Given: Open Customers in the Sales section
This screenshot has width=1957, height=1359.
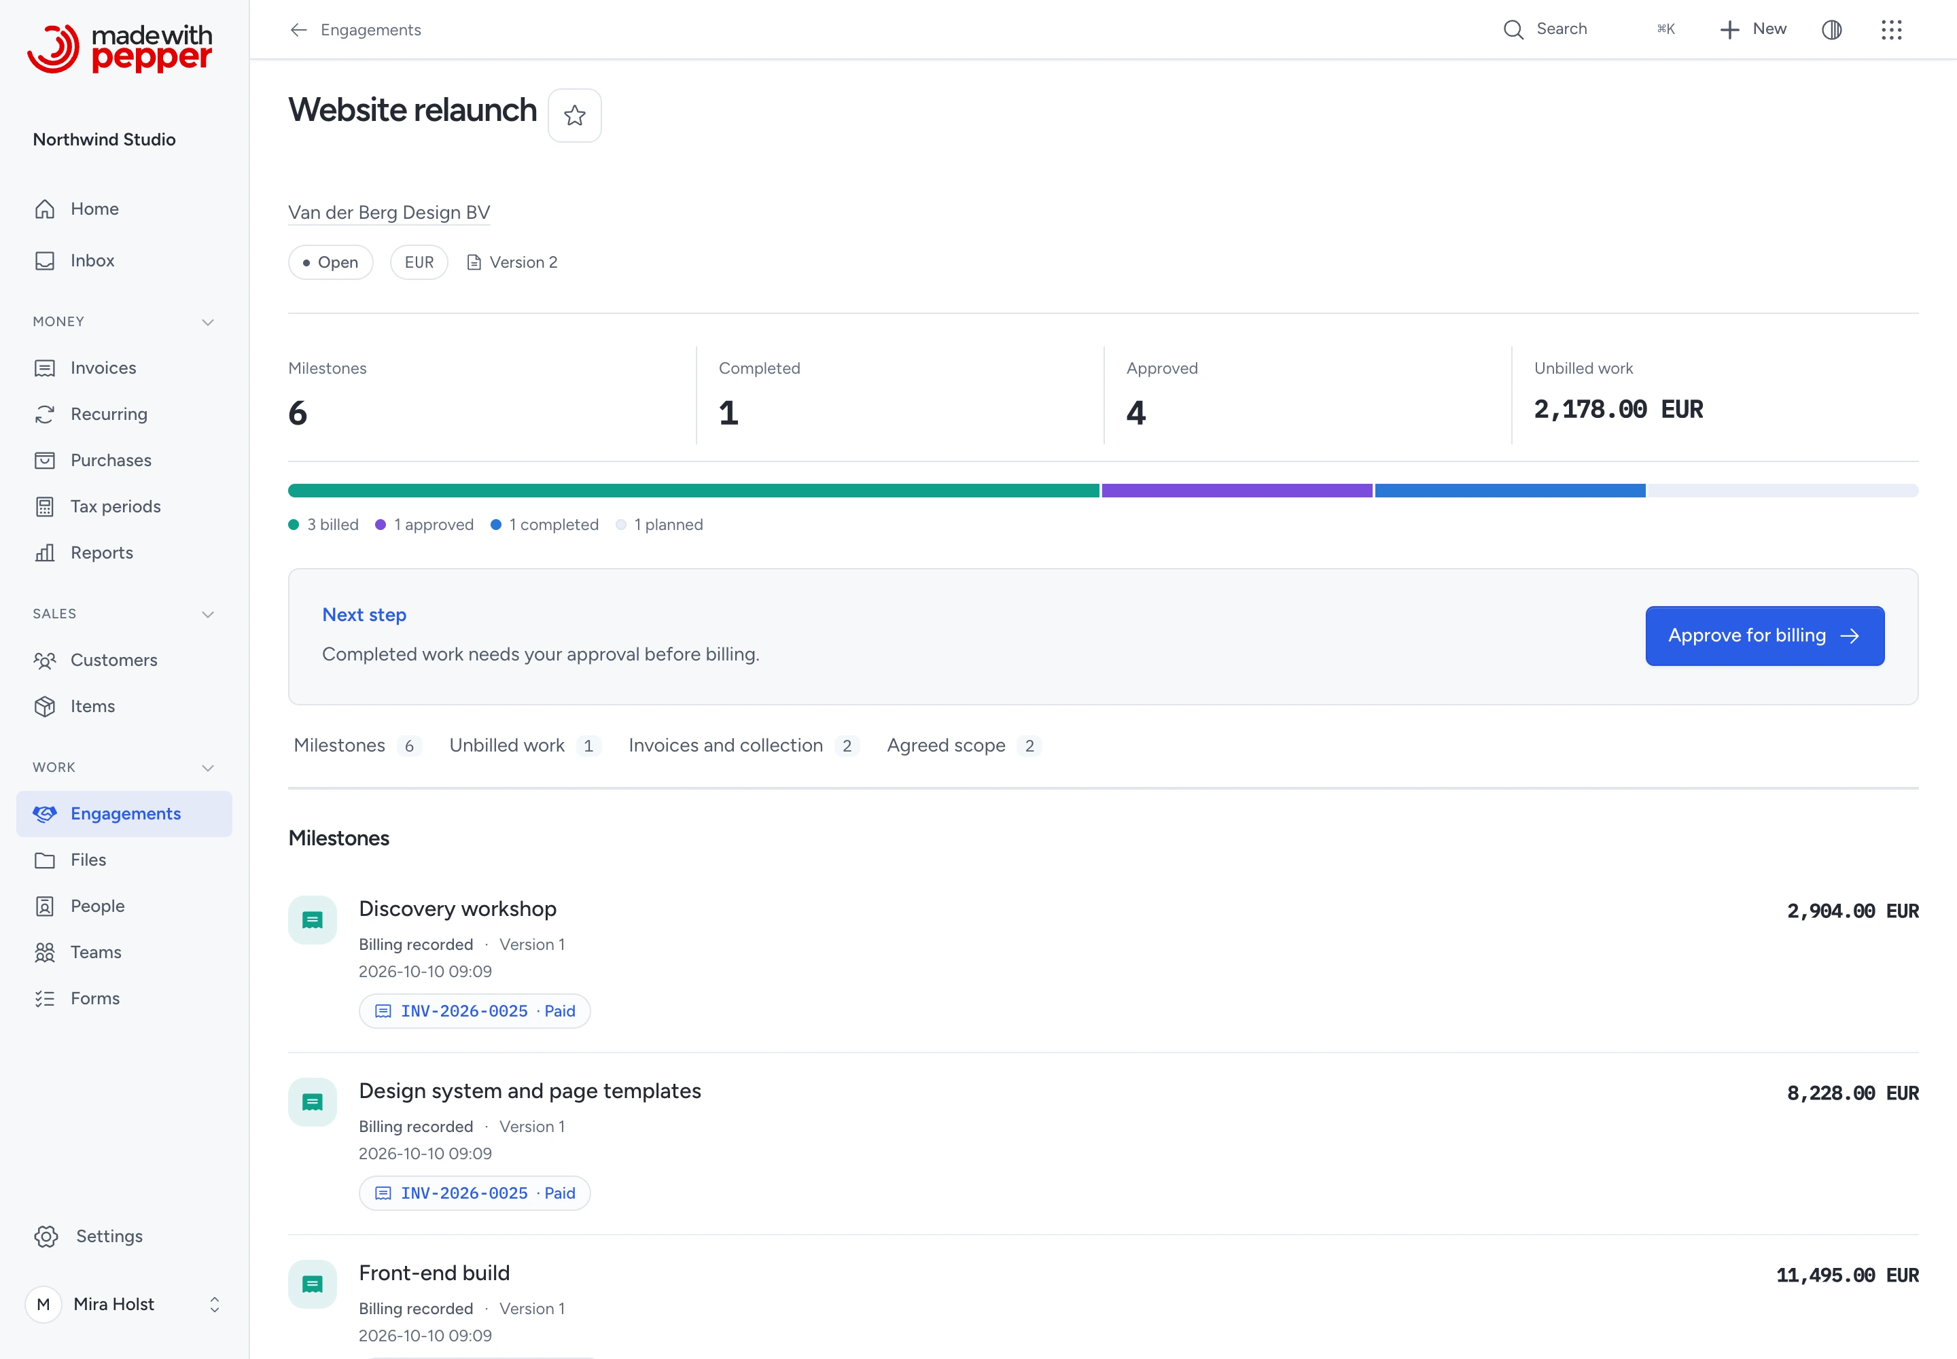Looking at the screenshot, I should point(124,660).
